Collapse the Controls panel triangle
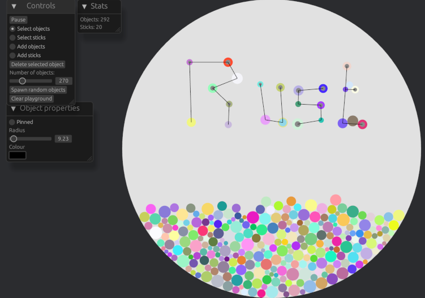This screenshot has height=298, width=425. click(x=14, y=6)
